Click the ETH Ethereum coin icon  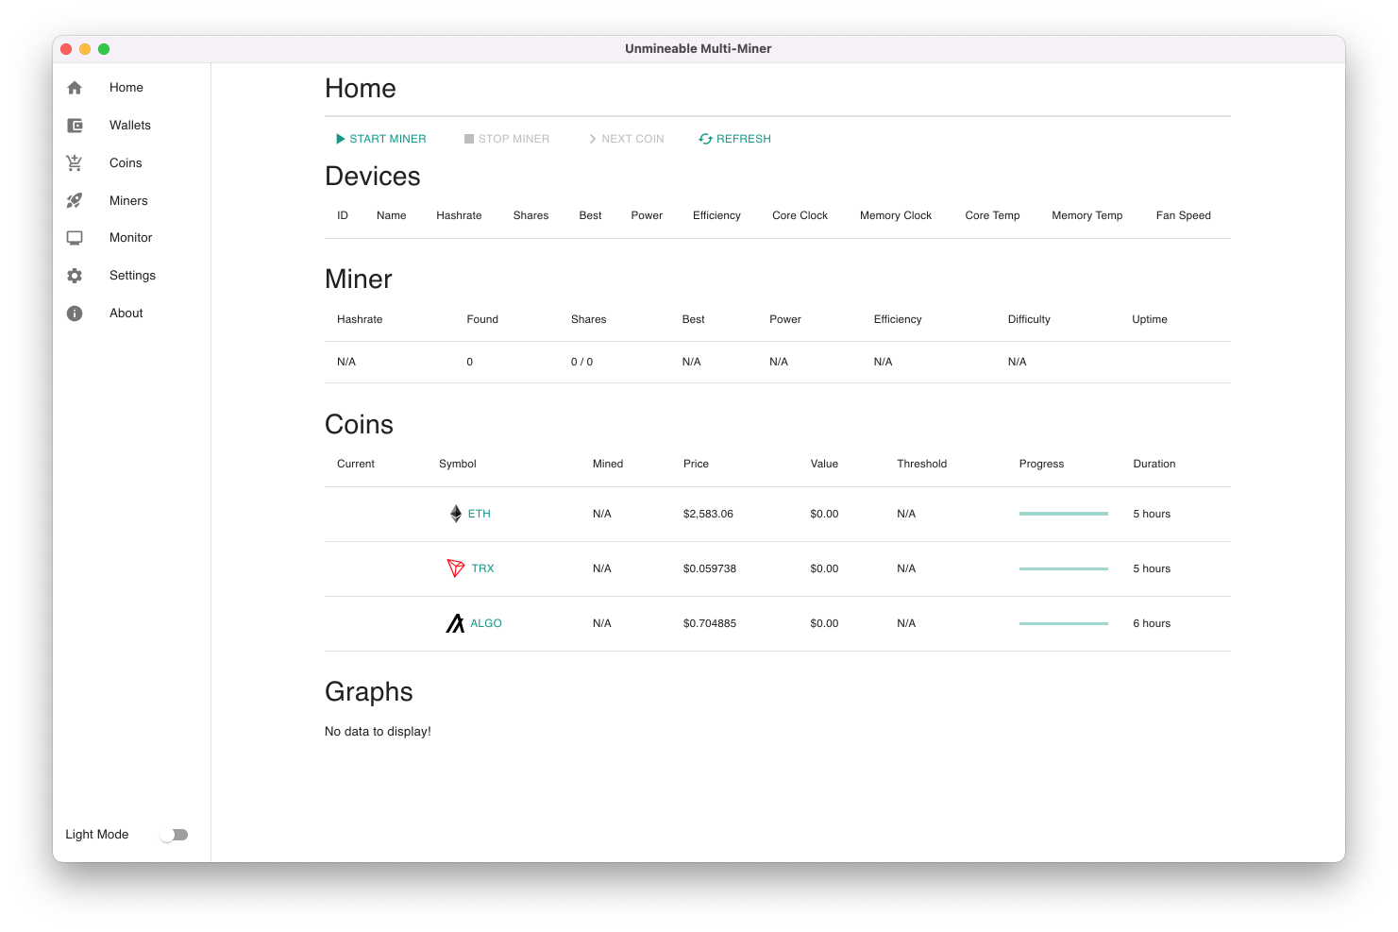pos(455,513)
